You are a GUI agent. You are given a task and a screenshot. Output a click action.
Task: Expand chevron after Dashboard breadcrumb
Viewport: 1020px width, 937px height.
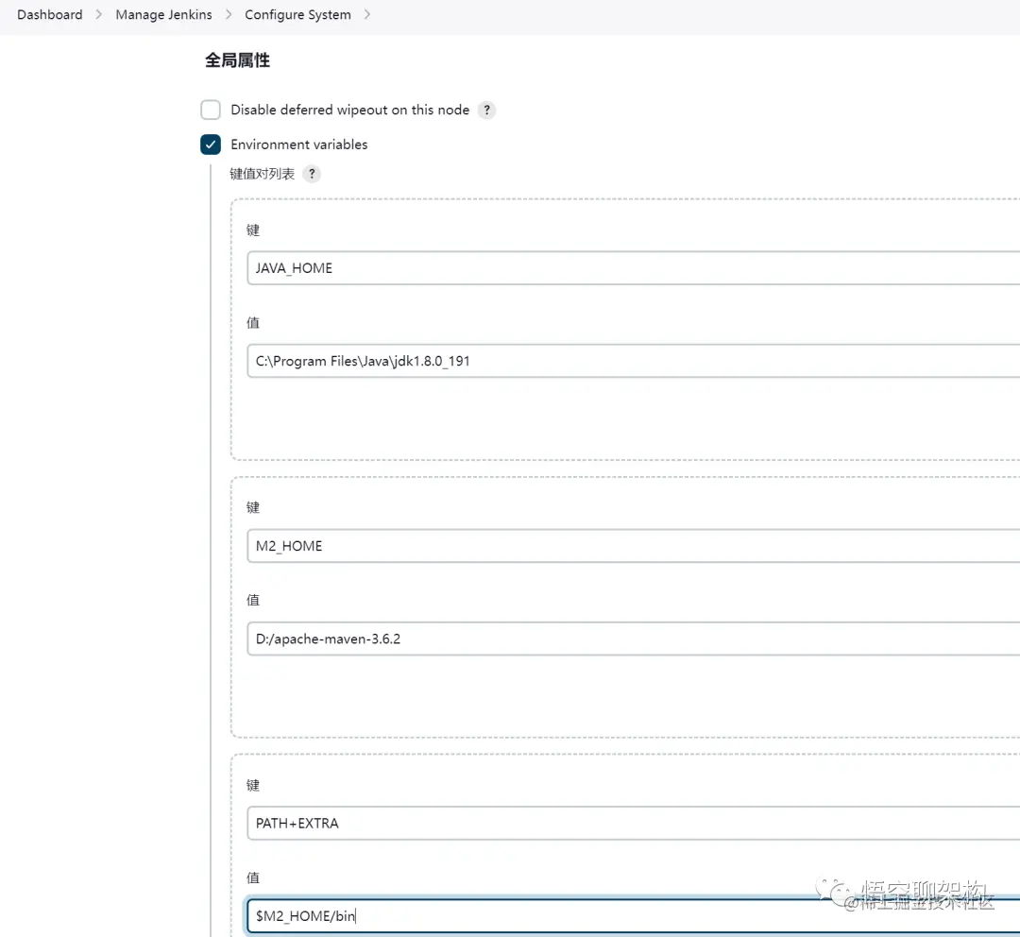point(99,14)
